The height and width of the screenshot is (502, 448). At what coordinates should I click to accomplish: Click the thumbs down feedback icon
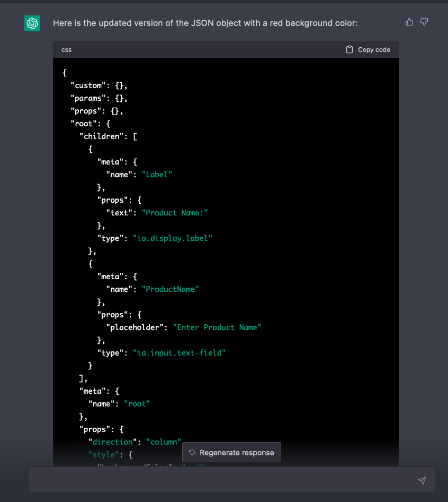[x=424, y=22]
